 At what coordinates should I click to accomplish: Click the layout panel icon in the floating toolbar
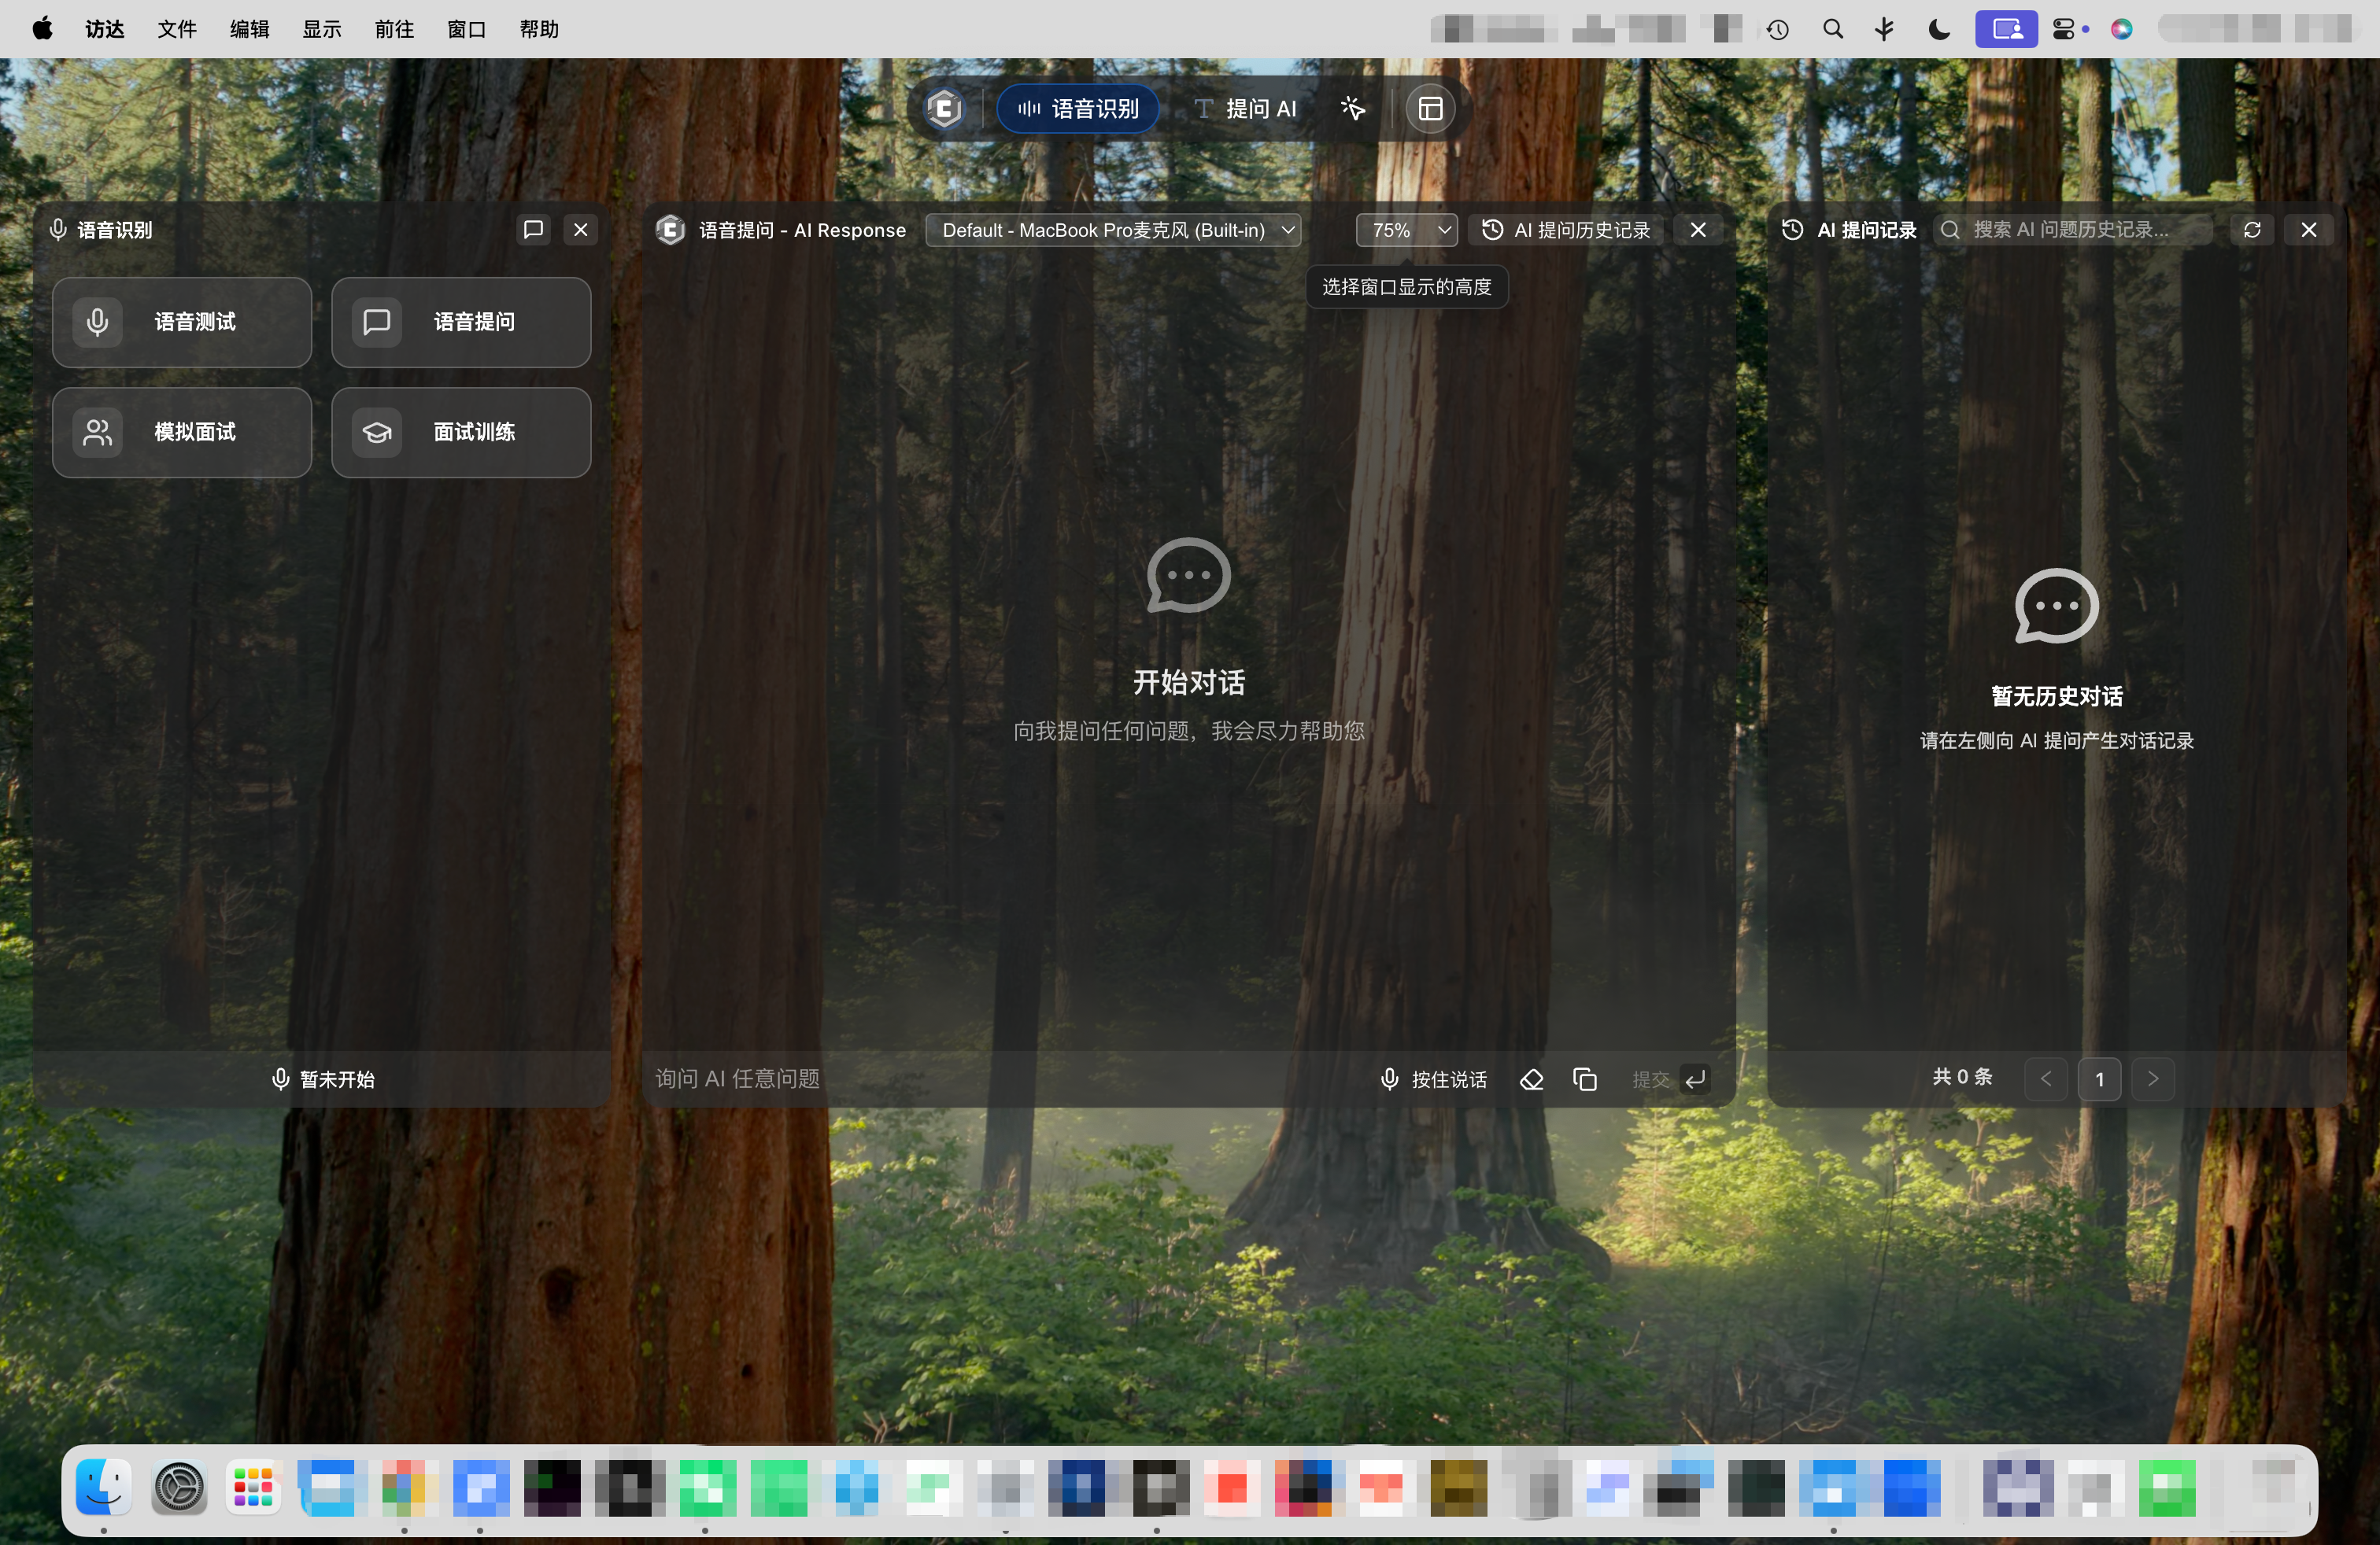(x=1430, y=108)
